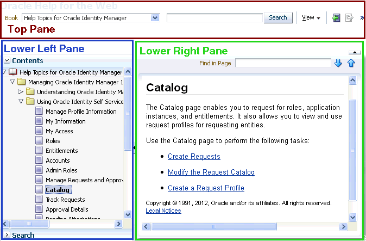This screenshot has width=366, height=241.
Task: Click Catalog page scroll down arrow
Action: [352, 217]
